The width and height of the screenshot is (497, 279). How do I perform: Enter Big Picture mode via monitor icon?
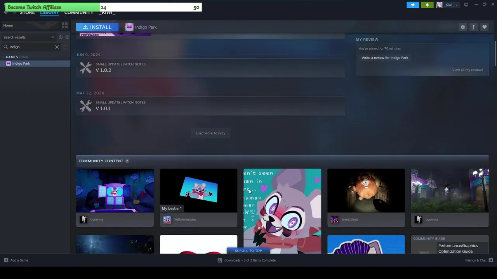coord(466,5)
